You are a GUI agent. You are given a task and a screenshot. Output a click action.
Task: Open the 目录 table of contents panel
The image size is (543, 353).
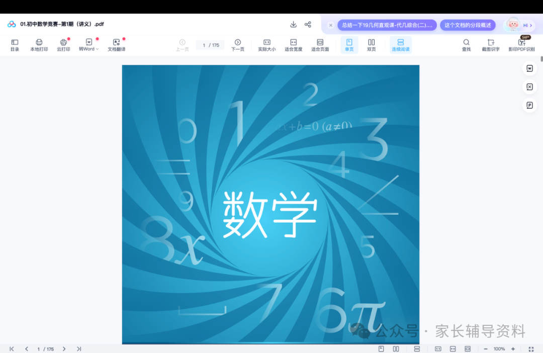tap(15, 45)
